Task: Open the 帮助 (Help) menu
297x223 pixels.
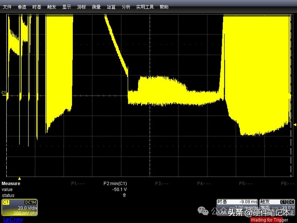Action: pyautogui.click(x=164, y=7)
